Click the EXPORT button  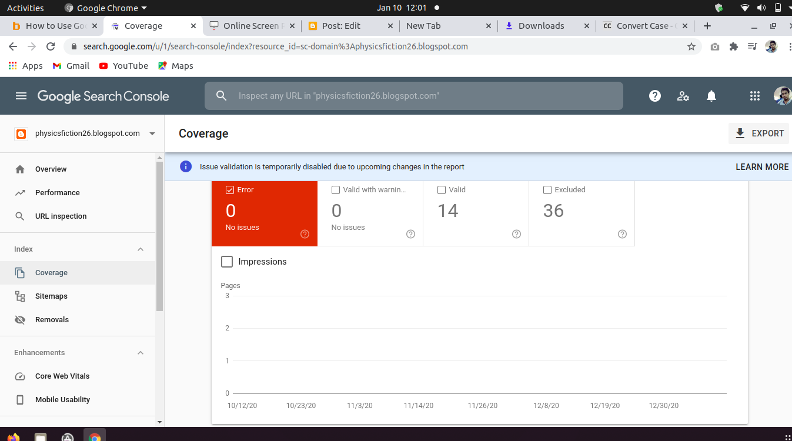pos(758,133)
